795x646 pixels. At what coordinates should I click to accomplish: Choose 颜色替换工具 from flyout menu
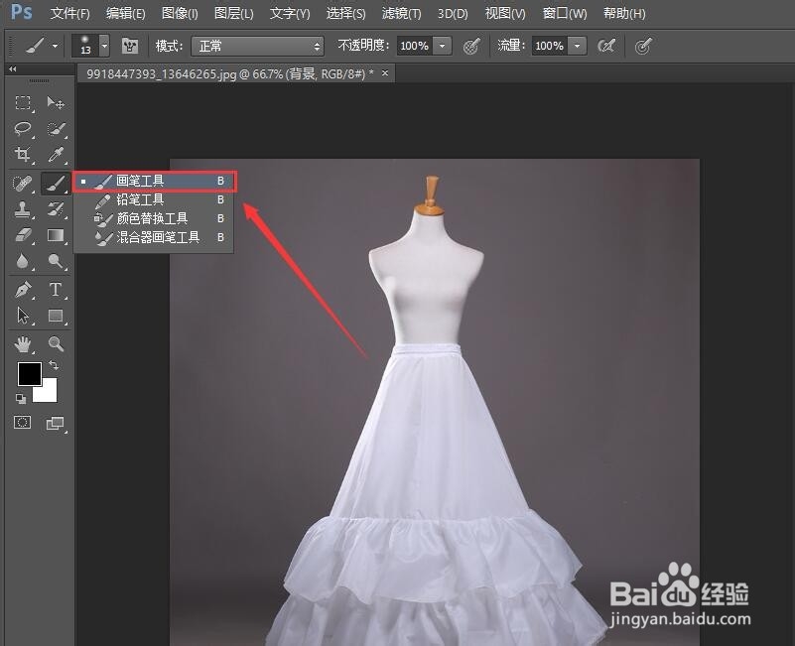(154, 218)
